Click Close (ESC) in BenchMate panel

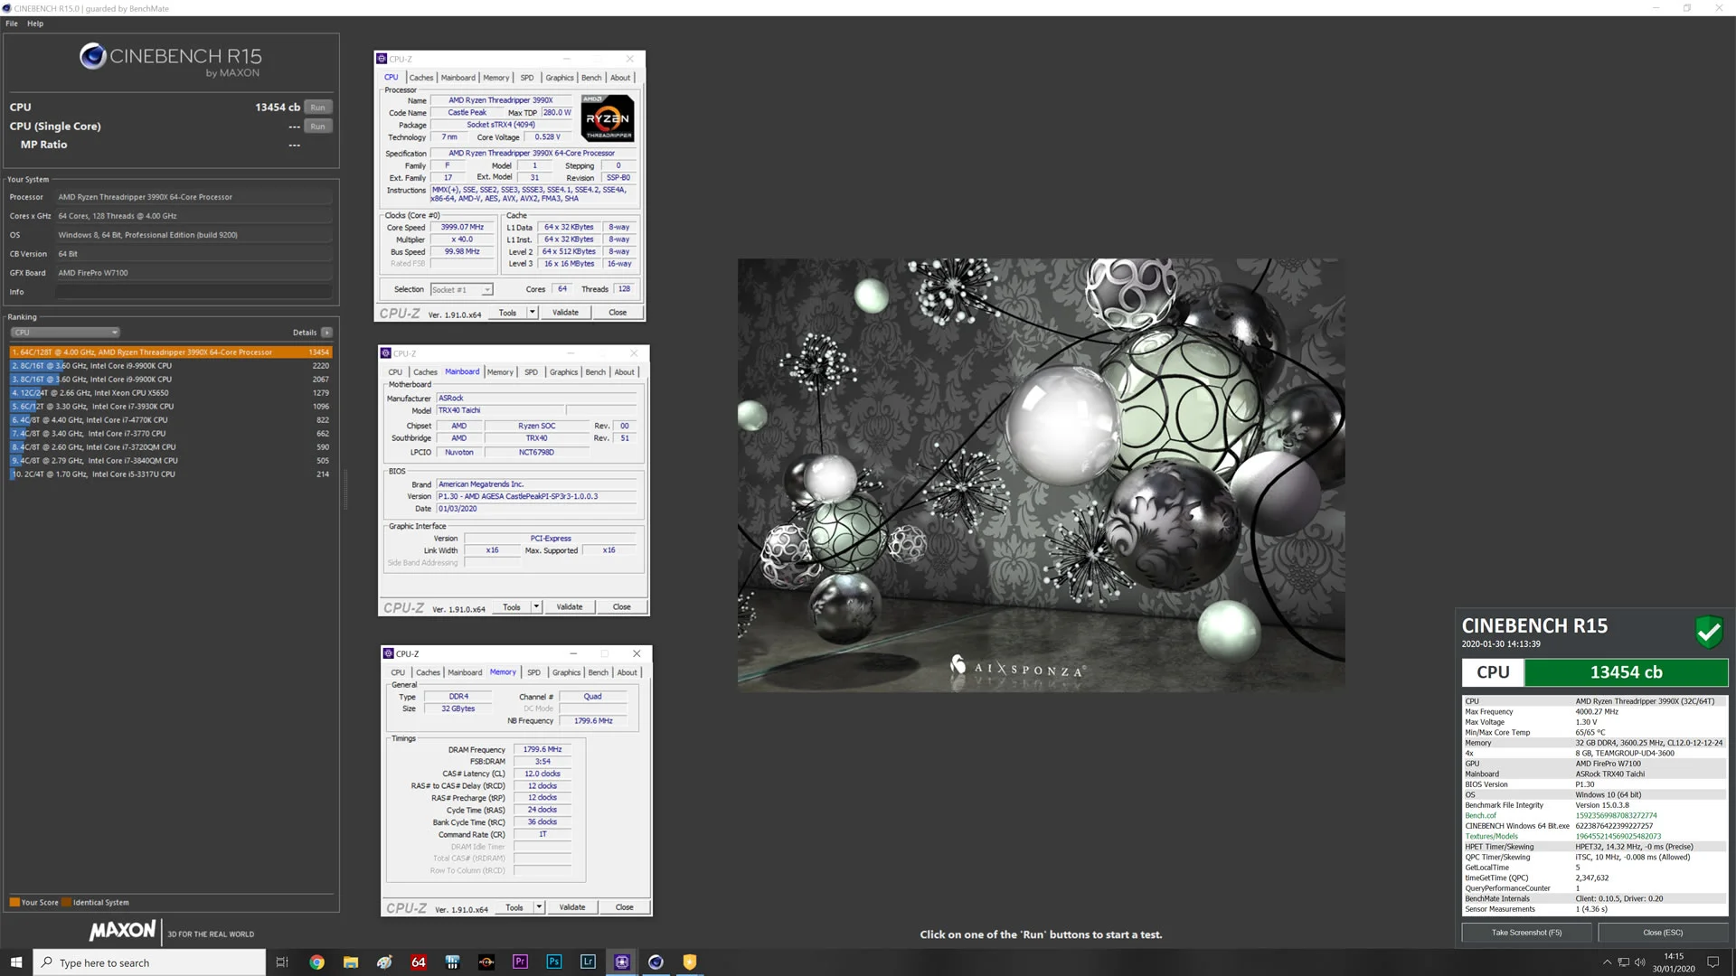(1663, 933)
